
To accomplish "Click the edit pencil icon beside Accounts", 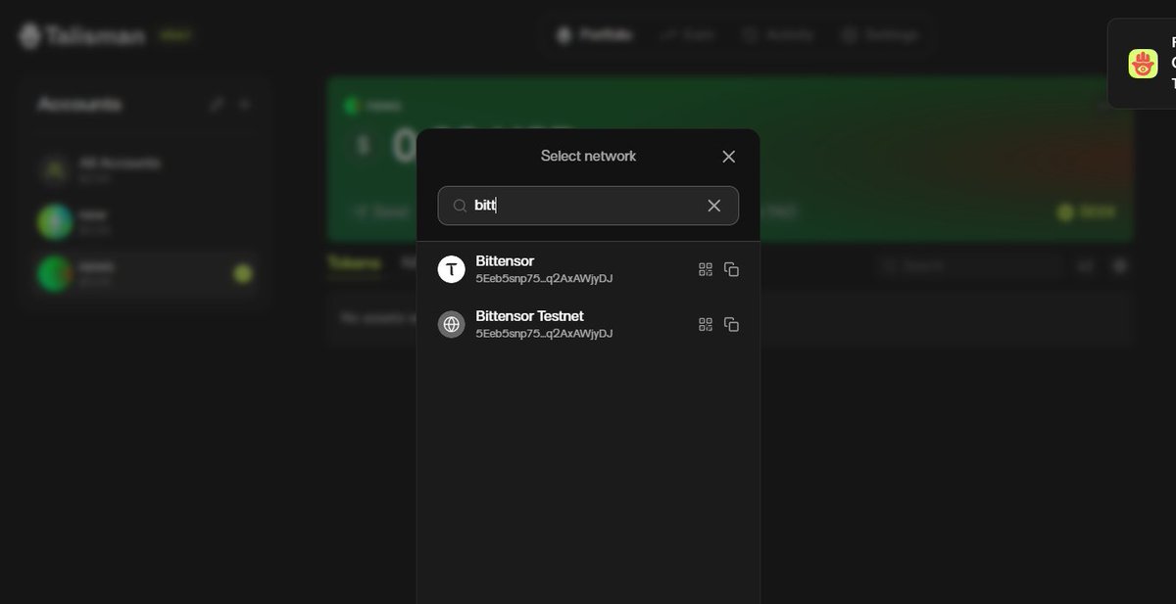I will 217,104.
